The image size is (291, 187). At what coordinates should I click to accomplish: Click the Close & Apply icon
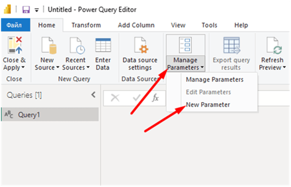coord(15,45)
